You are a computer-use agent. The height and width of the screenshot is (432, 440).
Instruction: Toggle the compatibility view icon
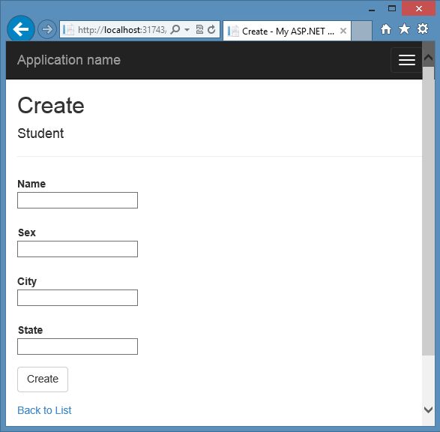coord(199,29)
